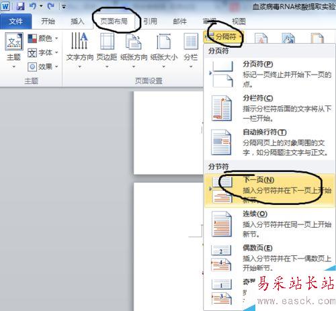The width and height of the screenshot is (336, 311).
Task: Switch to the 引用 (References) tab
Action: pyautogui.click(x=151, y=21)
